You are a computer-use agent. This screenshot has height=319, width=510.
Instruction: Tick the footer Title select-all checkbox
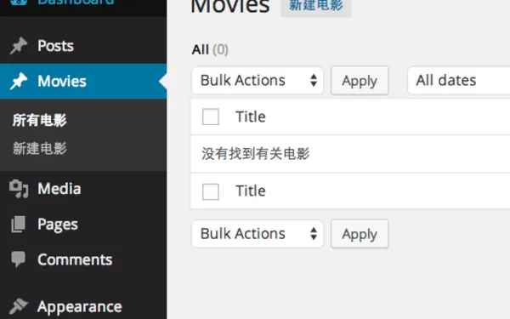[x=211, y=191]
